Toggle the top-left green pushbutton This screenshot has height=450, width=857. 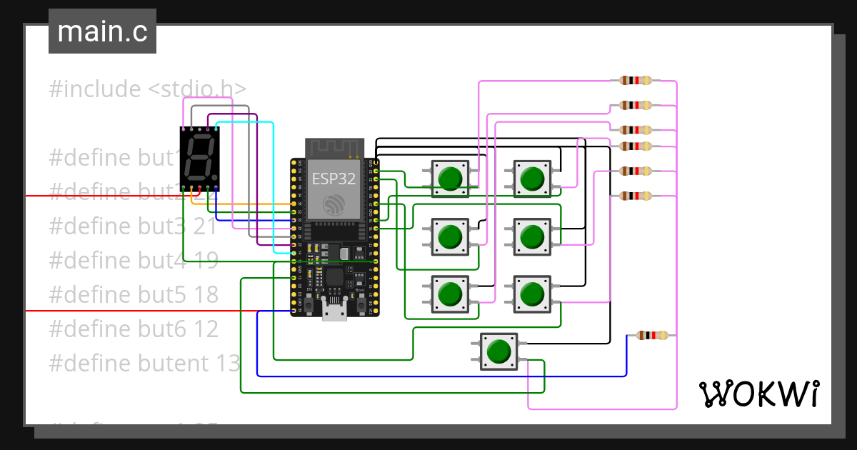click(x=450, y=177)
